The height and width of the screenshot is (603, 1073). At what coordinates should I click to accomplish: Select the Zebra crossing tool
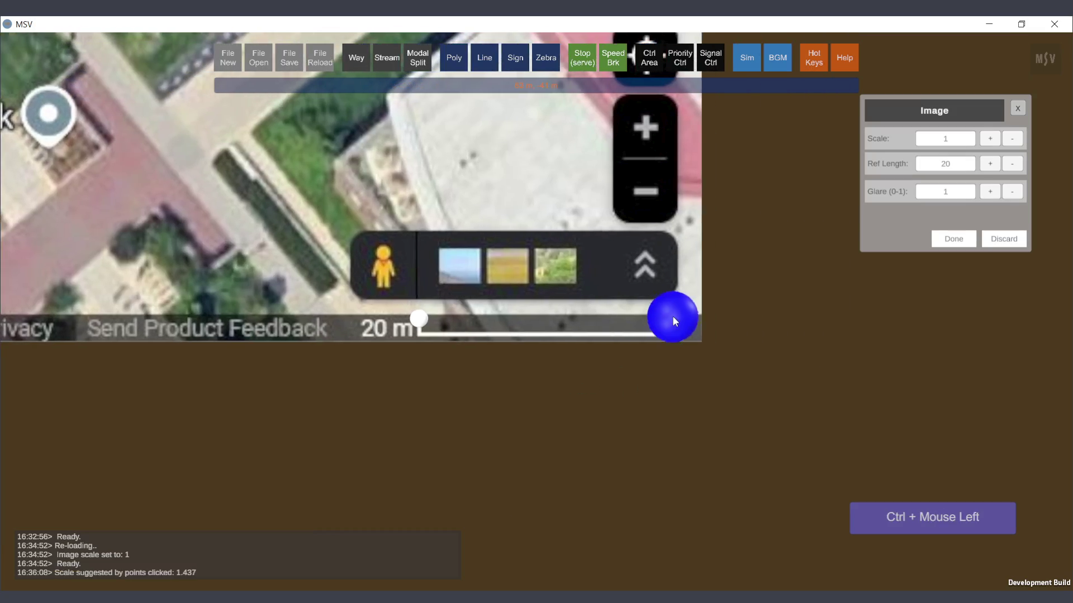tap(546, 58)
